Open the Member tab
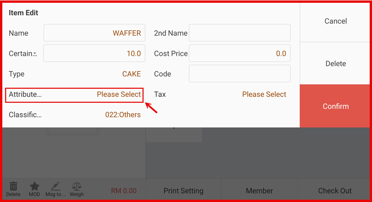The image size is (372, 202). point(259,190)
